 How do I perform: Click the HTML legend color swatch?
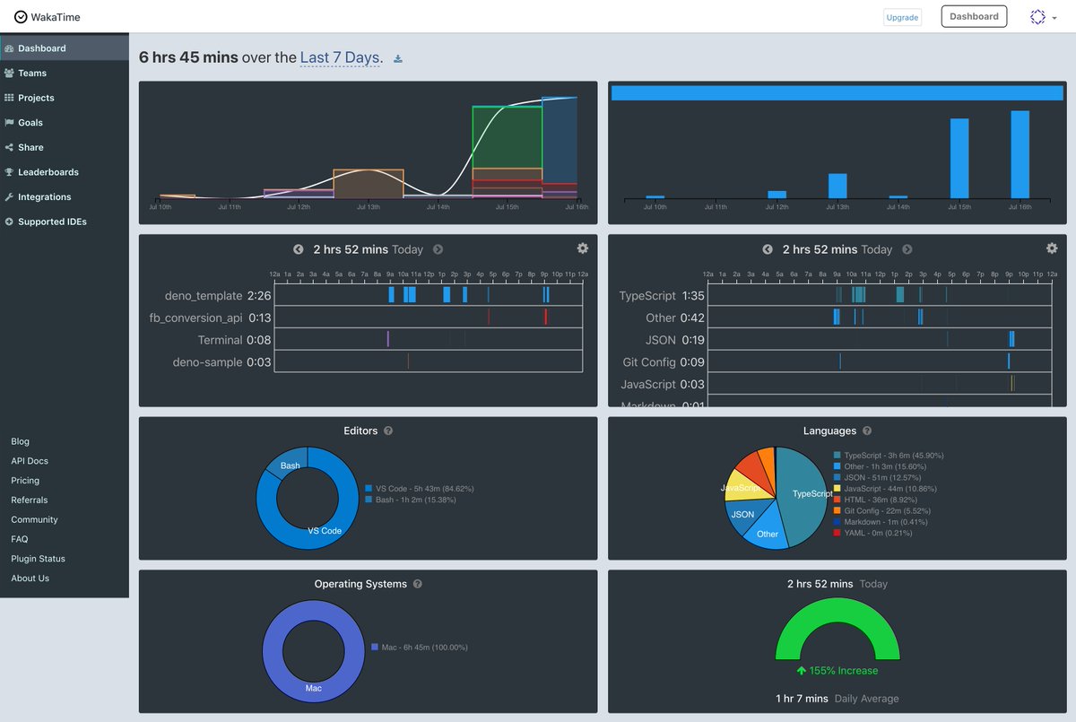837,500
